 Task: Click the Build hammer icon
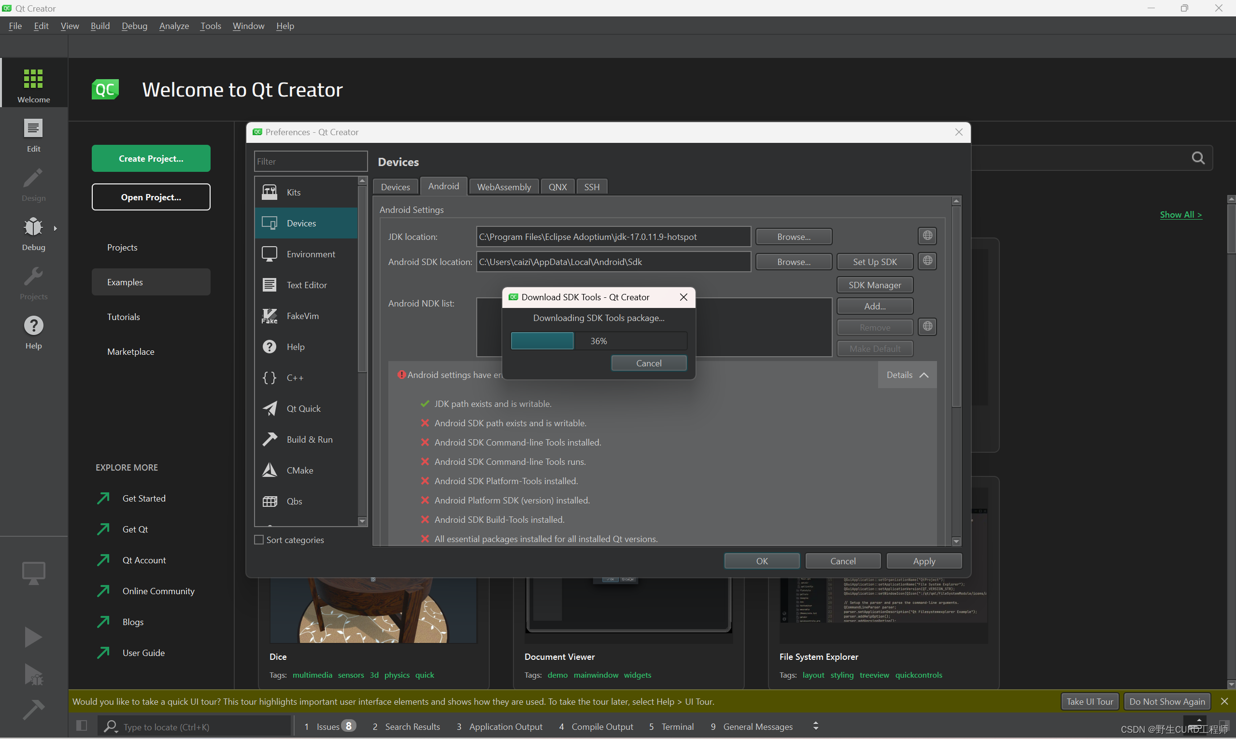pyautogui.click(x=33, y=710)
